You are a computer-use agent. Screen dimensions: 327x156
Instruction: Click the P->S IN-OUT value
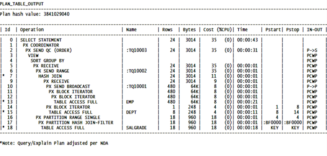312,50
